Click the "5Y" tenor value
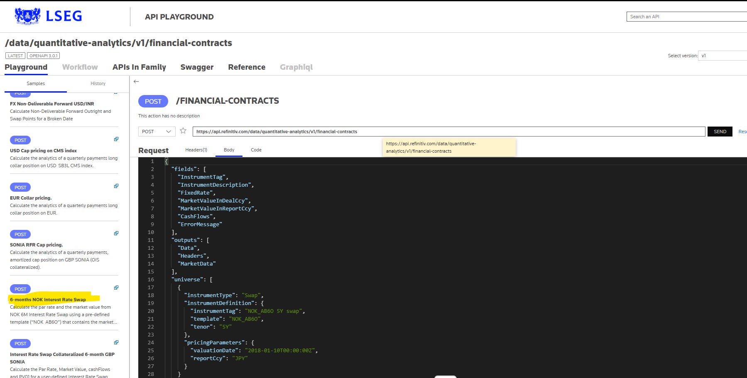747x378 pixels. pos(225,327)
